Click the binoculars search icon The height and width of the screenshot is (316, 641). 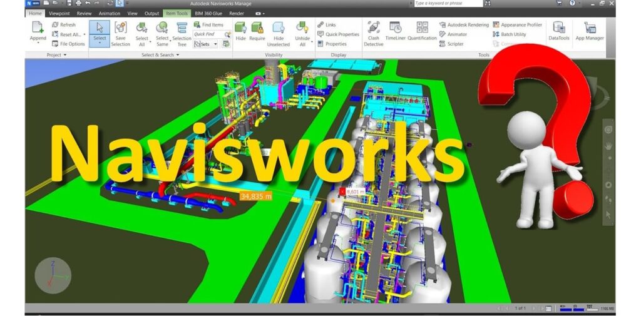tap(487, 3)
